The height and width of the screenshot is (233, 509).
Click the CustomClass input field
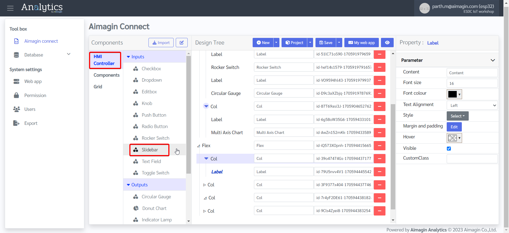472,159
